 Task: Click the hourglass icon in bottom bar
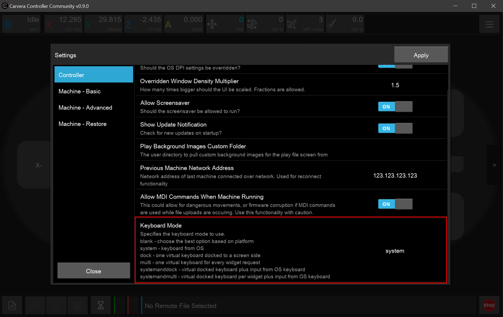[x=101, y=305]
